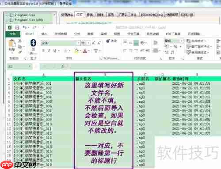Select highlighted bottom align icon
The width and height of the screenshot is (221, 169).
(136, 43)
